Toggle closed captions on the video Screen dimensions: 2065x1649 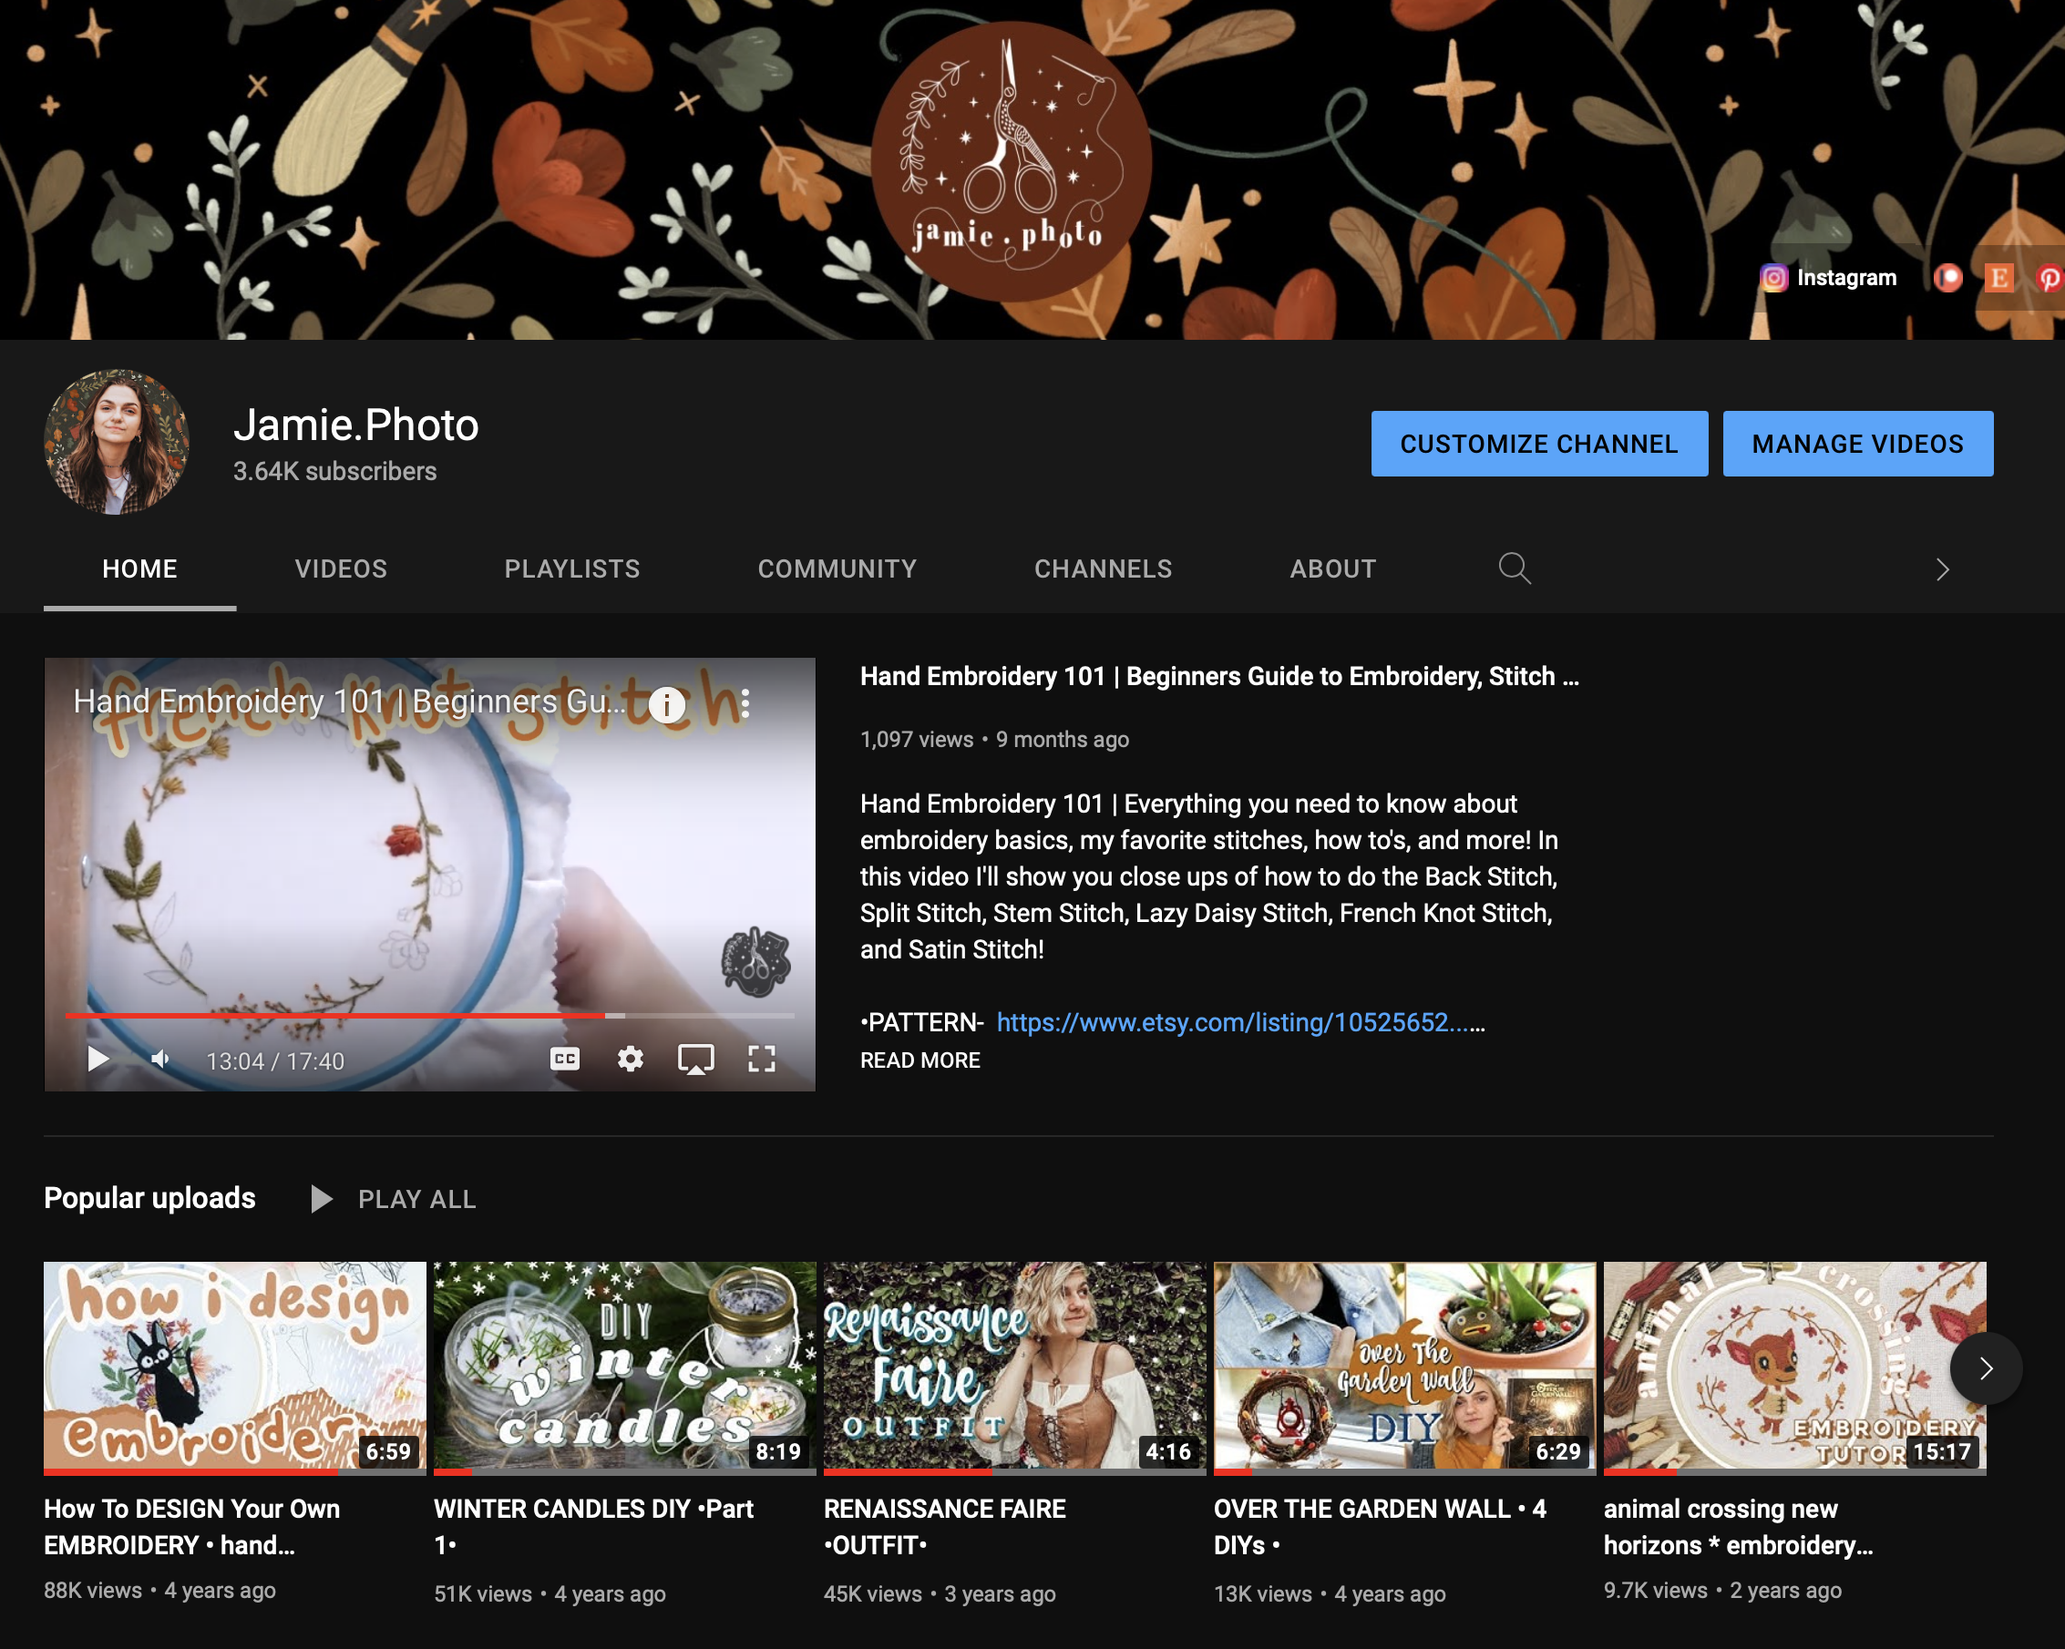pyautogui.click(x=565, y=1060)
